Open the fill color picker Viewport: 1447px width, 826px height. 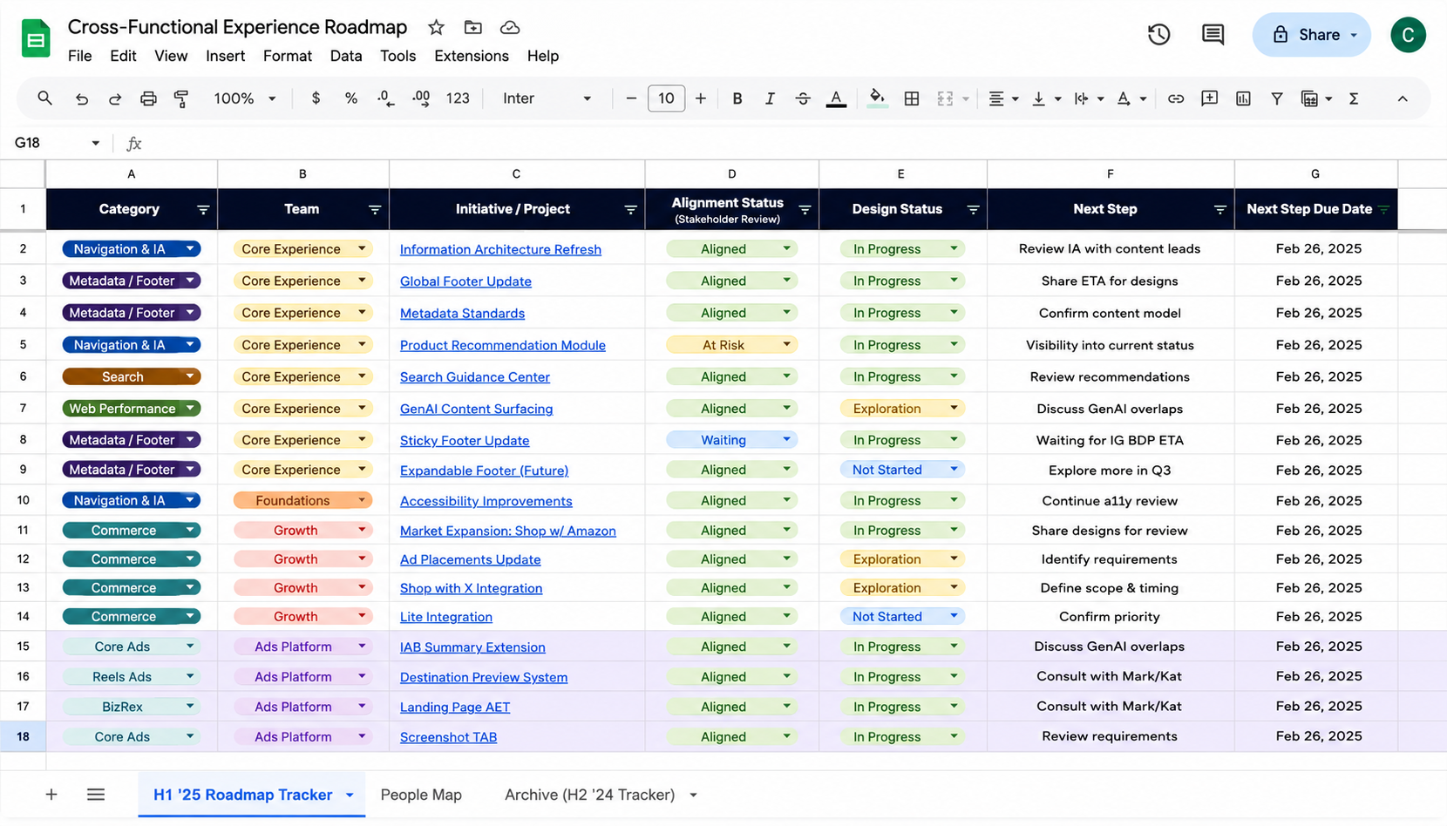(878, 98)
